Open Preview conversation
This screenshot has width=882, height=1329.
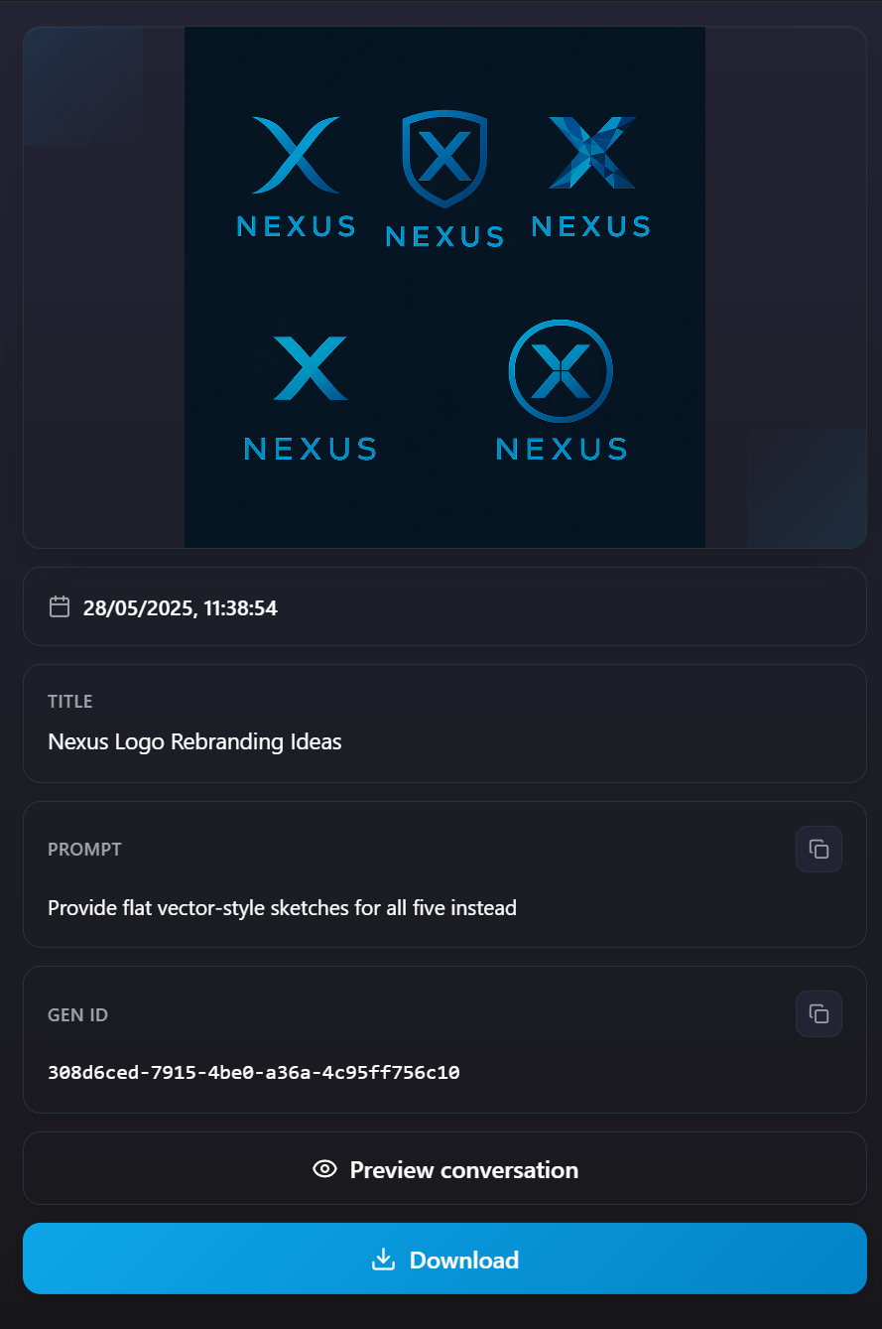444,1169
